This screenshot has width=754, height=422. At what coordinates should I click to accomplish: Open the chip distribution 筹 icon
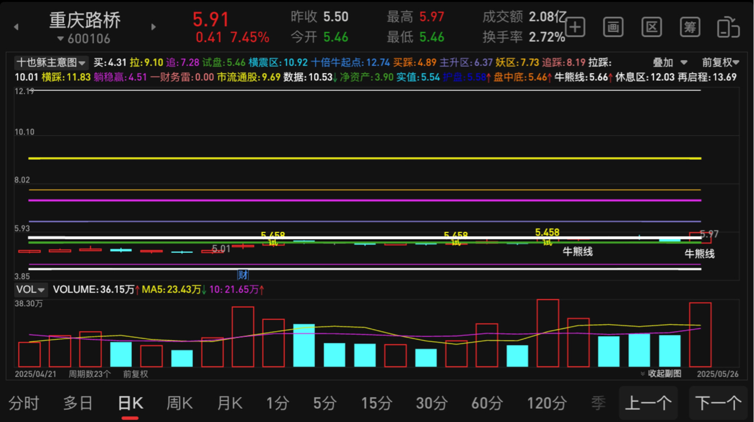pos(690,27)
